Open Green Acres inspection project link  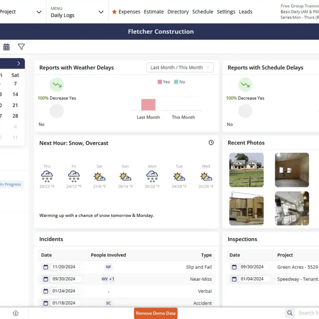point(297,267)
